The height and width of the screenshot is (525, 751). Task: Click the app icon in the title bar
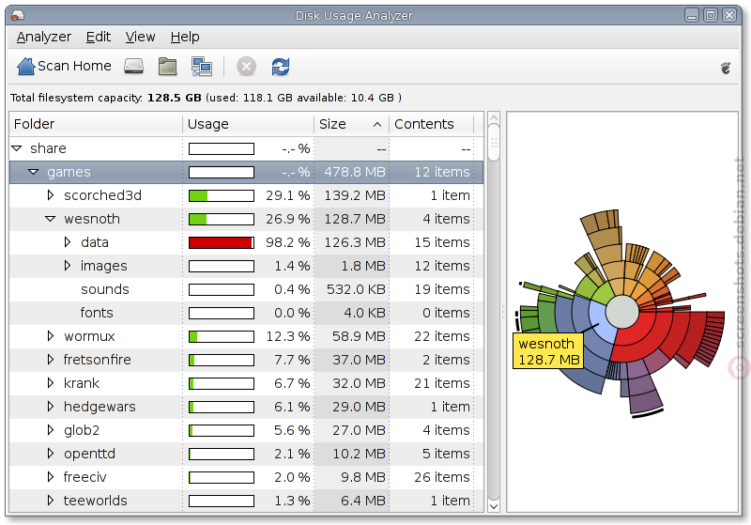click(x=17, y=15)
